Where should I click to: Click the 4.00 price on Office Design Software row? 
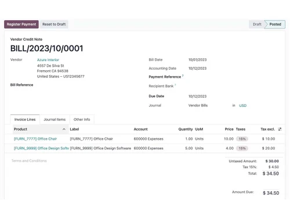pos(230,148)
